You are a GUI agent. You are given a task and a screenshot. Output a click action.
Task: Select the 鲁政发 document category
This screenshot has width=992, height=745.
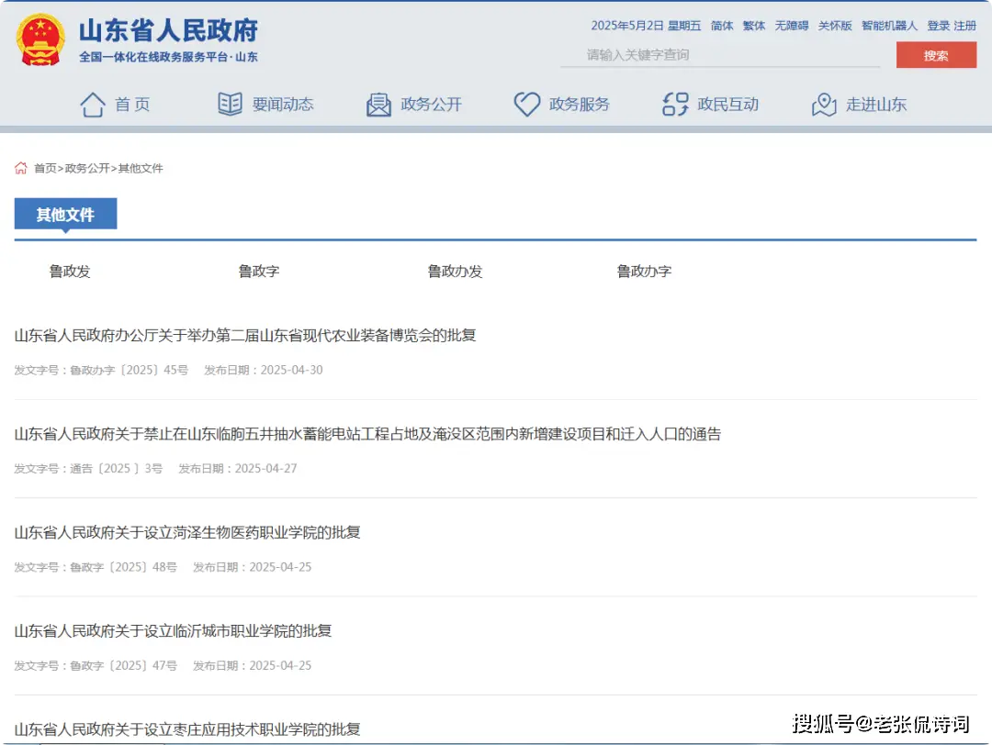coord(70,271)
